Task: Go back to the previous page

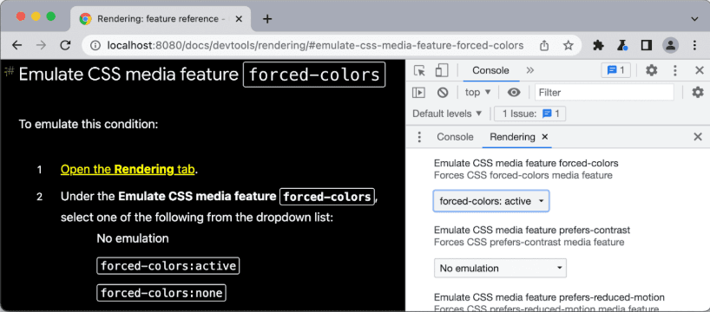Action: point(16,45)
